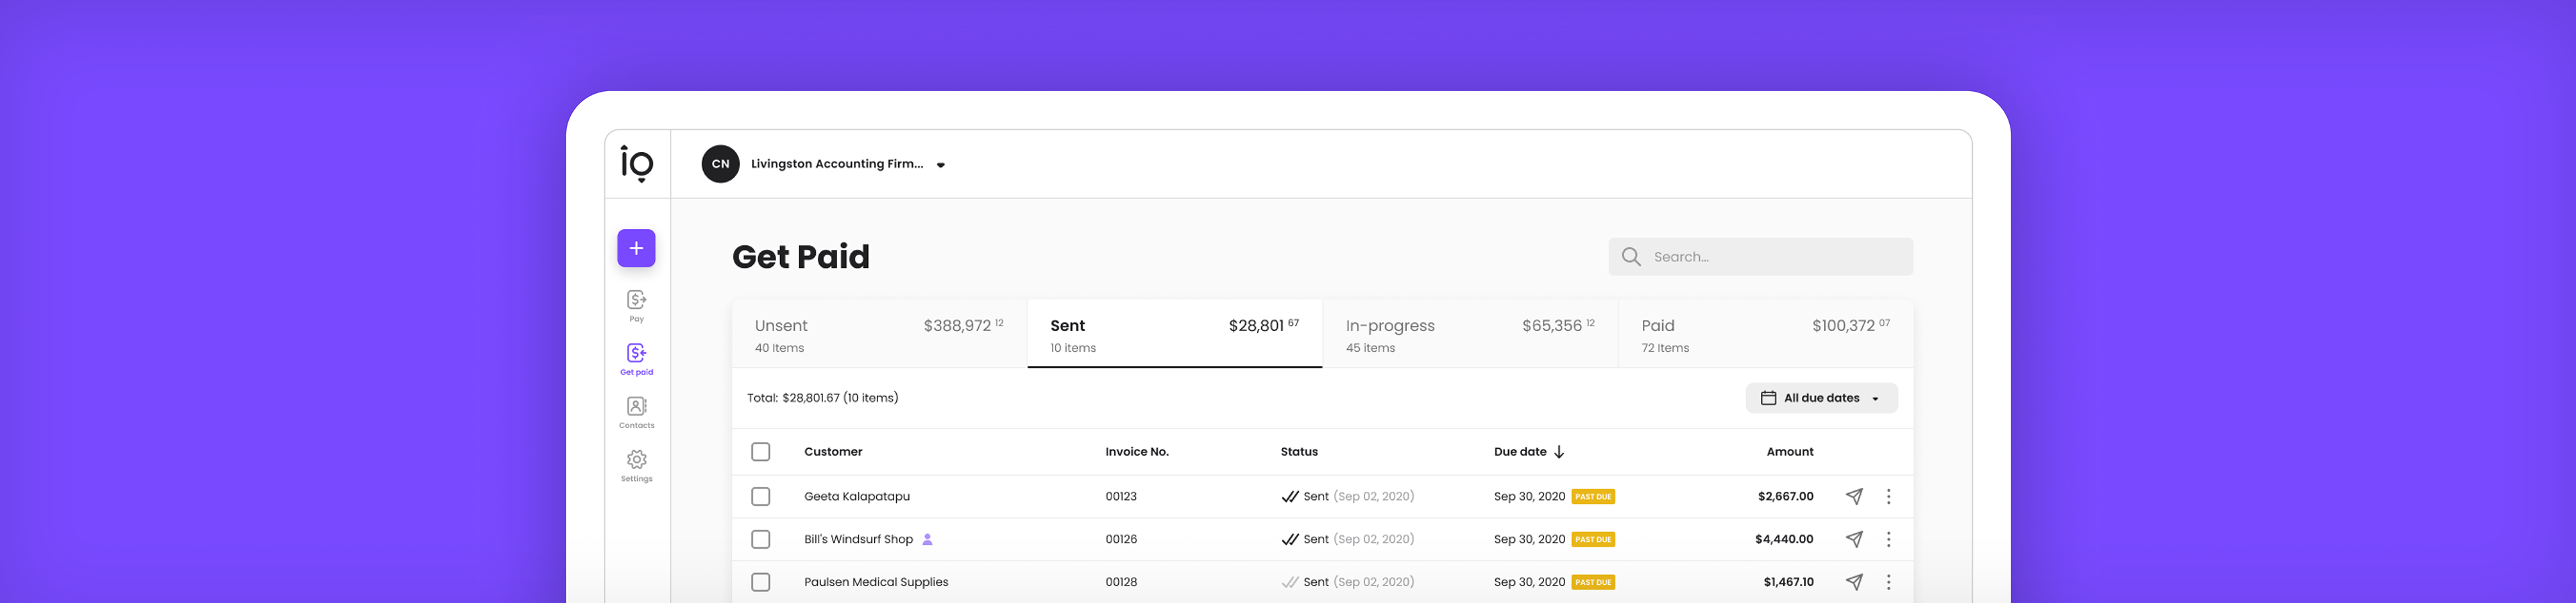Send invoice for Bill's Windsurf Shop
Viewport: 2576px width, 603px height.
click(x=1854, y=539)
